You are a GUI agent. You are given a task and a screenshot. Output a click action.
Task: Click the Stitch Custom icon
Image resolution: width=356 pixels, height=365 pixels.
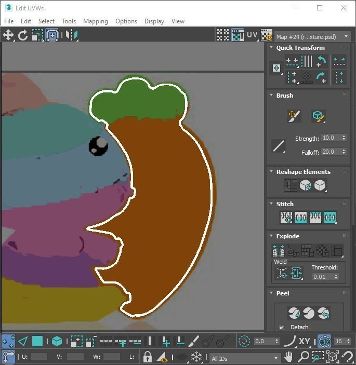pyautogui.click(x=330, y=218)
